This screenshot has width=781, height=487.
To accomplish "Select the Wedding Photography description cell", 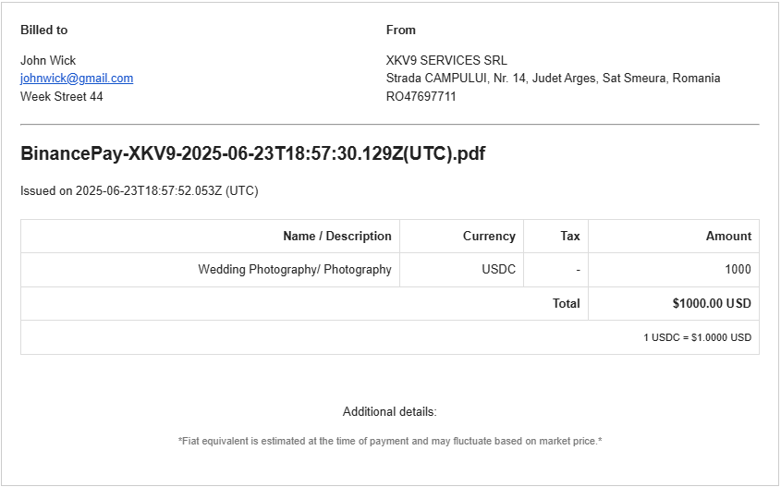I will coord(295,270).
